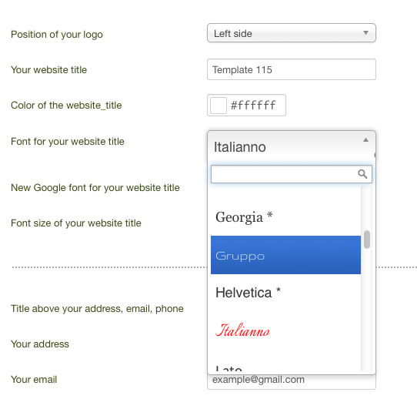Select the Left side logo position combo box
The width and height of the screenshot is (417, 399).
click(x=292, y=33)
